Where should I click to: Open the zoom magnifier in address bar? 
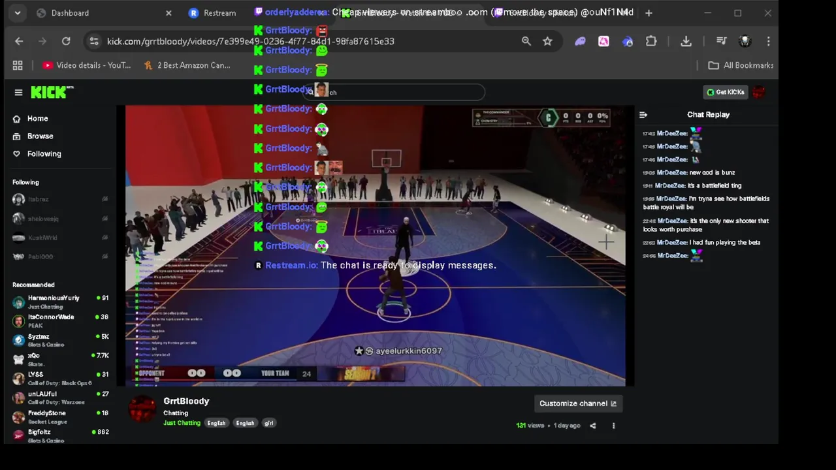[x=526, y=41]
